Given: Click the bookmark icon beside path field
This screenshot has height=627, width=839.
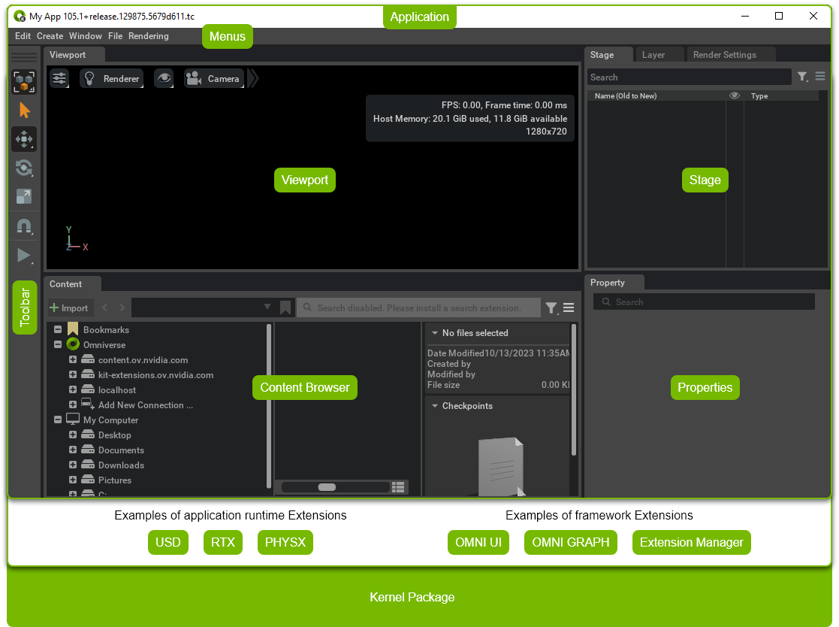Looking at the screenshot, I should coord(285,307).
